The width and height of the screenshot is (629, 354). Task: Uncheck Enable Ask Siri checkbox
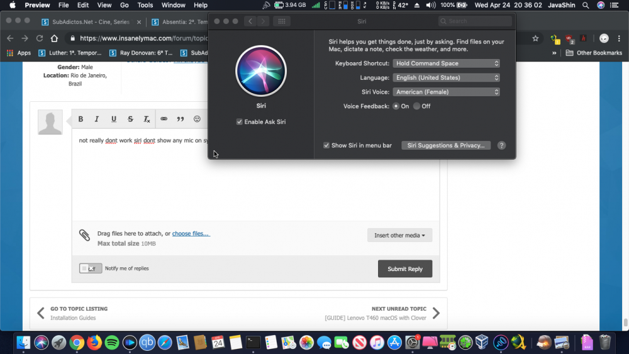(x=240, y=122)
